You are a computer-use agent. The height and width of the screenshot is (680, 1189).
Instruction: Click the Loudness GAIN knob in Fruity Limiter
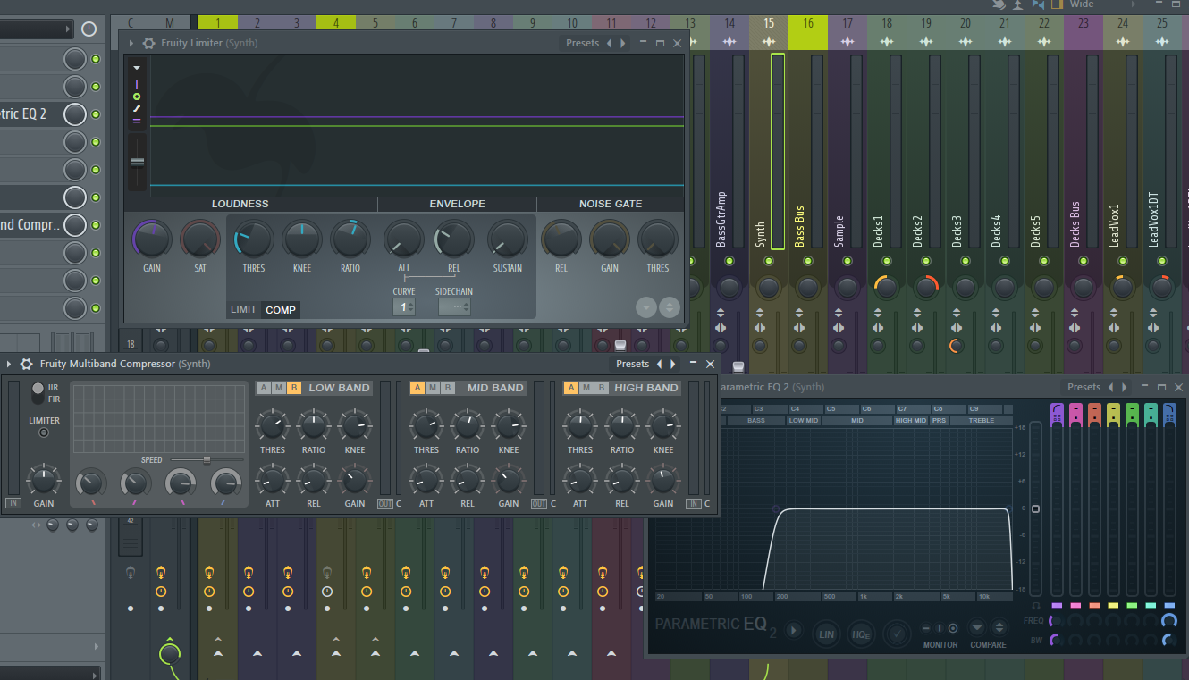point(152,239)
